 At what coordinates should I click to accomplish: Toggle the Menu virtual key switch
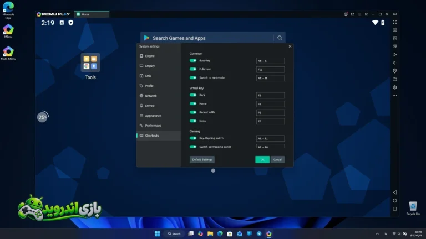tap(193, 121)
